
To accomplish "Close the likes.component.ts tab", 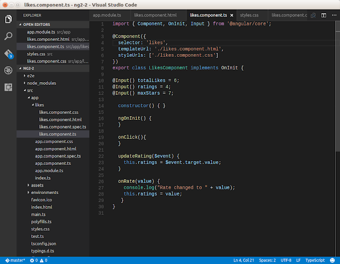I will (232, 15).
